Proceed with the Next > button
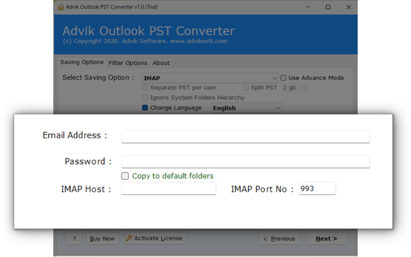411x257 pixels. (327, 239)
